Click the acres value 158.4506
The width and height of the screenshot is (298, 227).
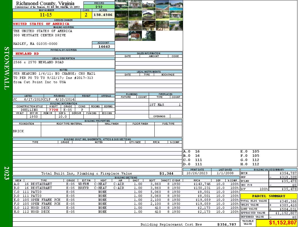coord(103,15)
